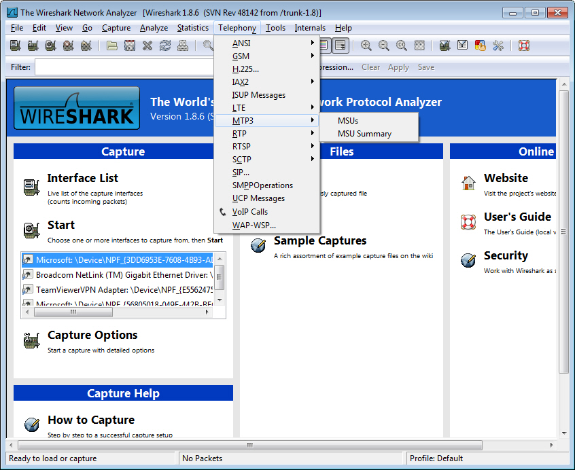Click the list capture interfaces toolbar icon
This screenshot has width=575, height=470.
[15, 46]
